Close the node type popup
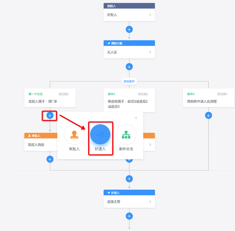Screen dimensions: 235x231 click(136, 117)
